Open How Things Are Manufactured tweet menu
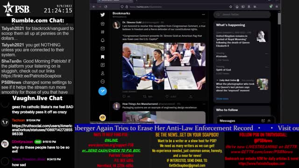This screenshot has height=168, width=299. (x=204, y=104)
